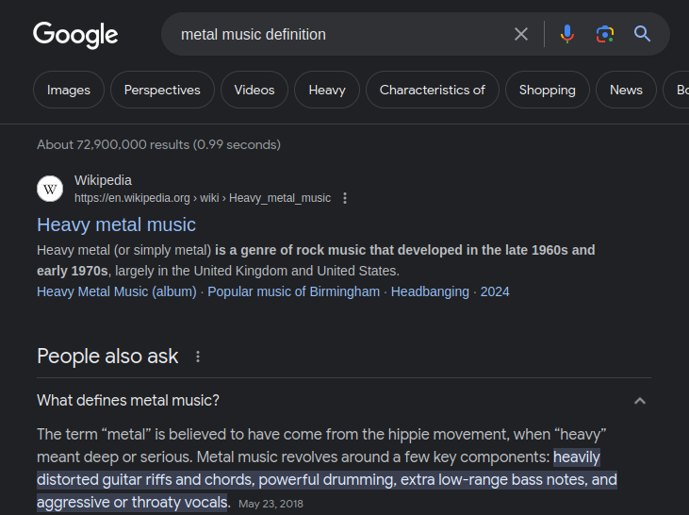
Task: Clear the search box with the X icon
Action: [520, 34]
